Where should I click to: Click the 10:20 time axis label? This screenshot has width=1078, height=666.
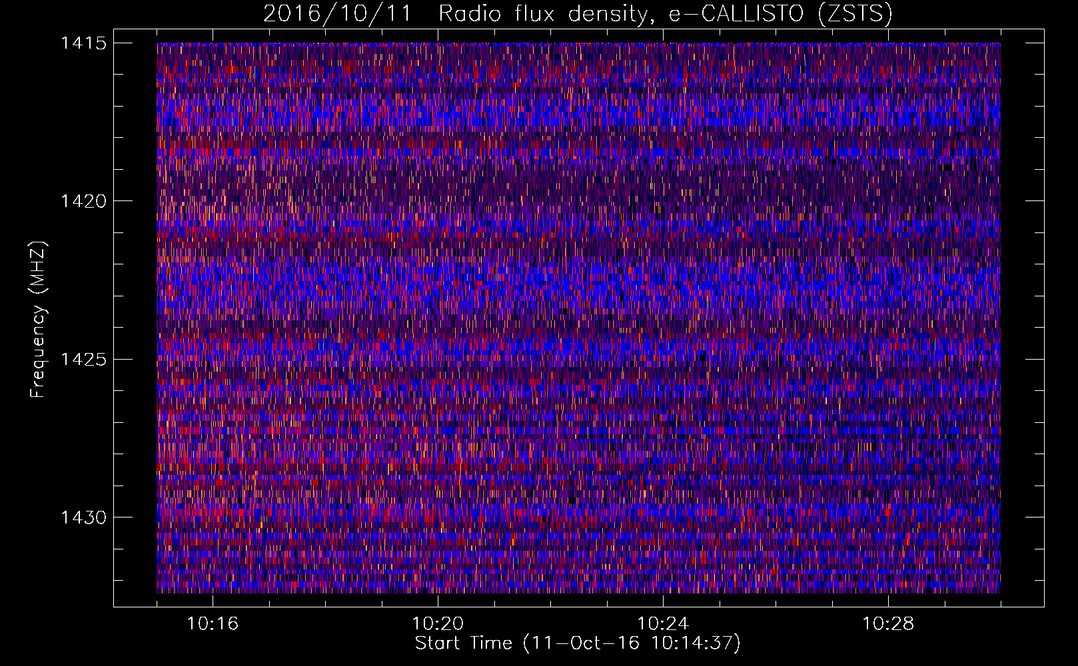[x=438, y=624]
